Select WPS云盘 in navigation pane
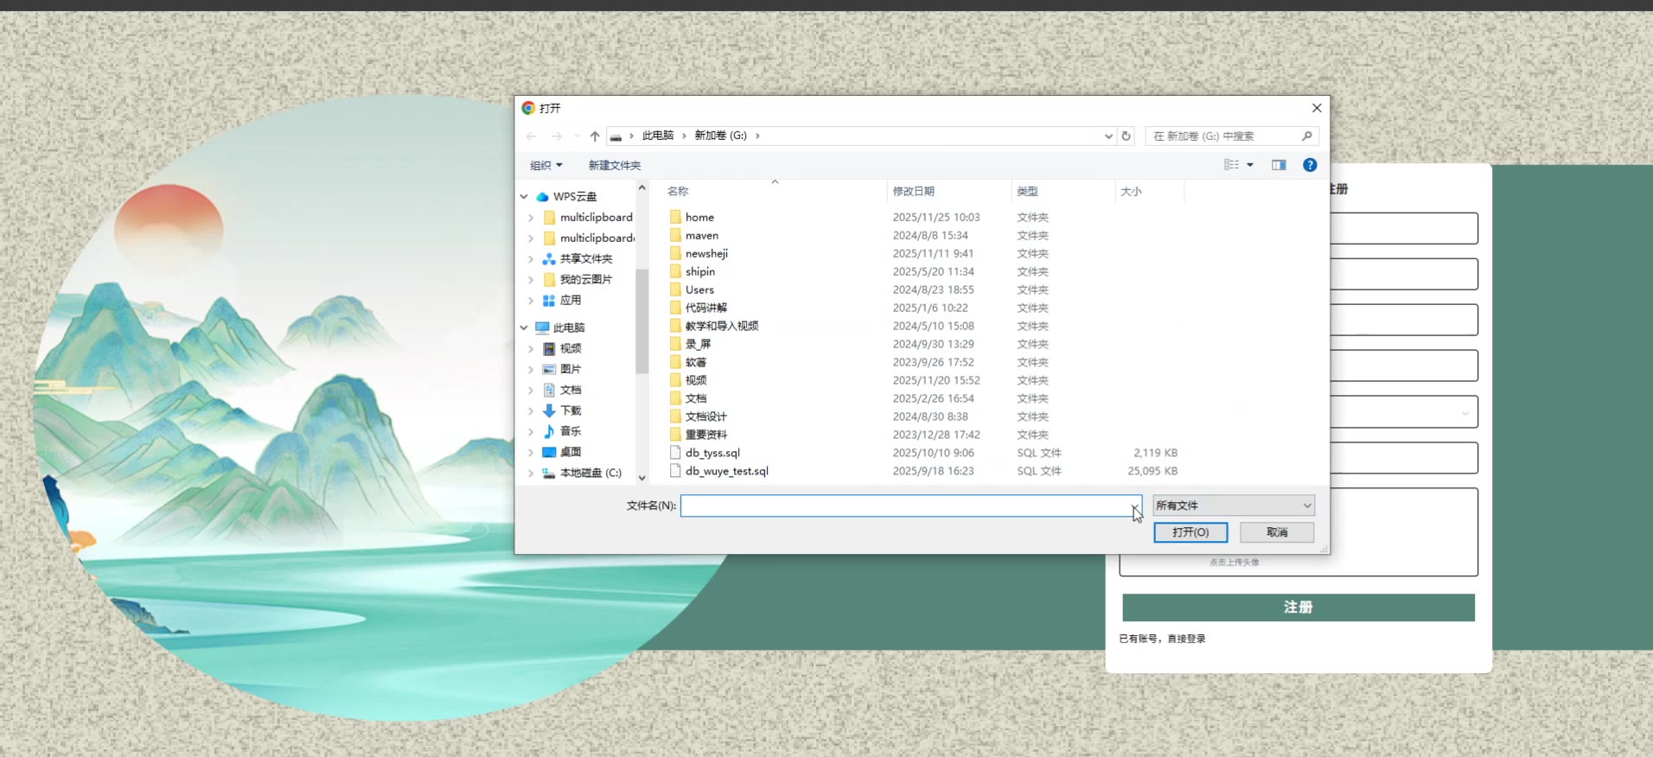1653x757 pixels. (x=574, y=197)
